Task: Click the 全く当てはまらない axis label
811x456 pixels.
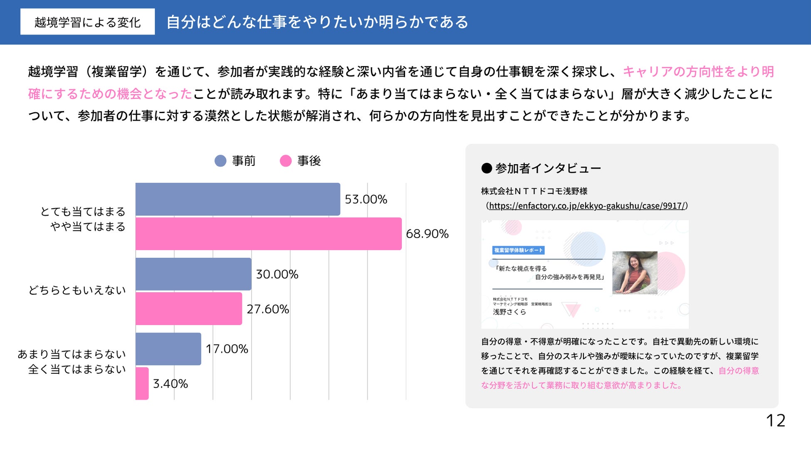Action: pos(77,369)
